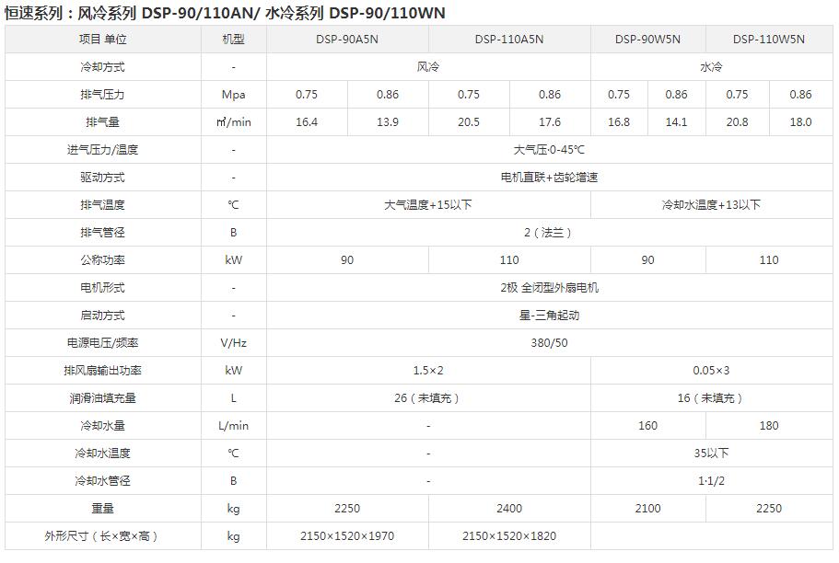Click the 排气量 row label

coord(103,122)
